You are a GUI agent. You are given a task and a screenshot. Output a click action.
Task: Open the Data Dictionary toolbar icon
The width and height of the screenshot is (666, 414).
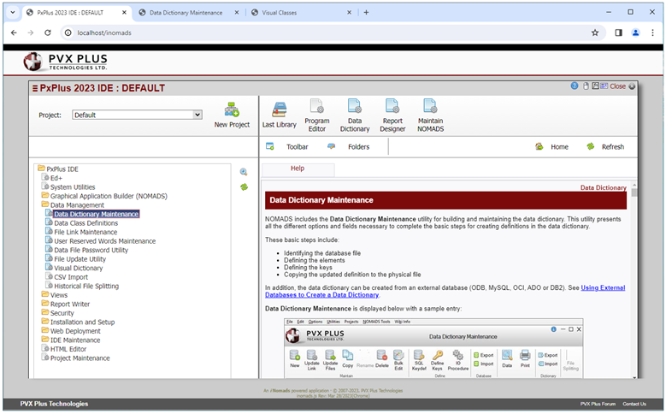point(355,107)
